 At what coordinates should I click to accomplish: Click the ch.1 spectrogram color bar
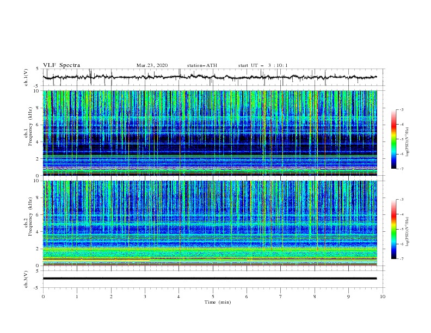393,139
